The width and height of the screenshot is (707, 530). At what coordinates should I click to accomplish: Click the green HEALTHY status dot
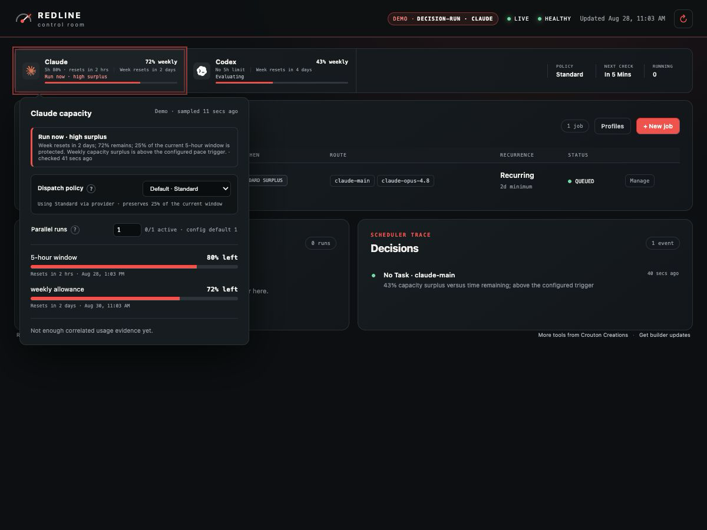click(x=540, y=19)
